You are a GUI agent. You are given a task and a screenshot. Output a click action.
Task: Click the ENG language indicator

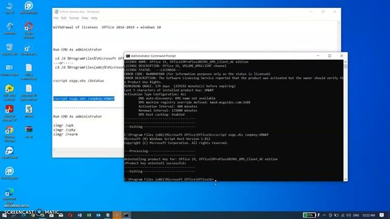(x=356, y=215)
